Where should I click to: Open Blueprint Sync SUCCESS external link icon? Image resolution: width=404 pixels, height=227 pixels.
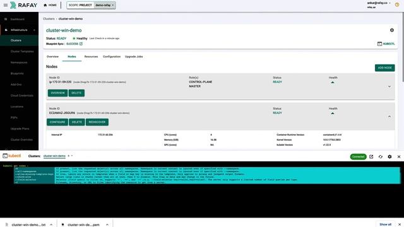[x=81, y=44]
